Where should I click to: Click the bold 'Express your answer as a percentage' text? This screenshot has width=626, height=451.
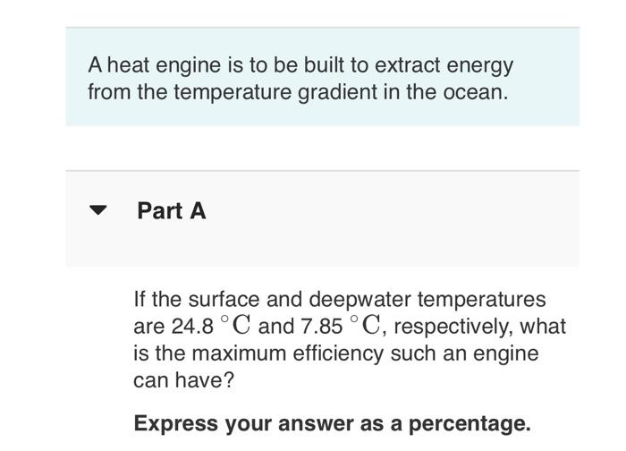coord(333,424)
